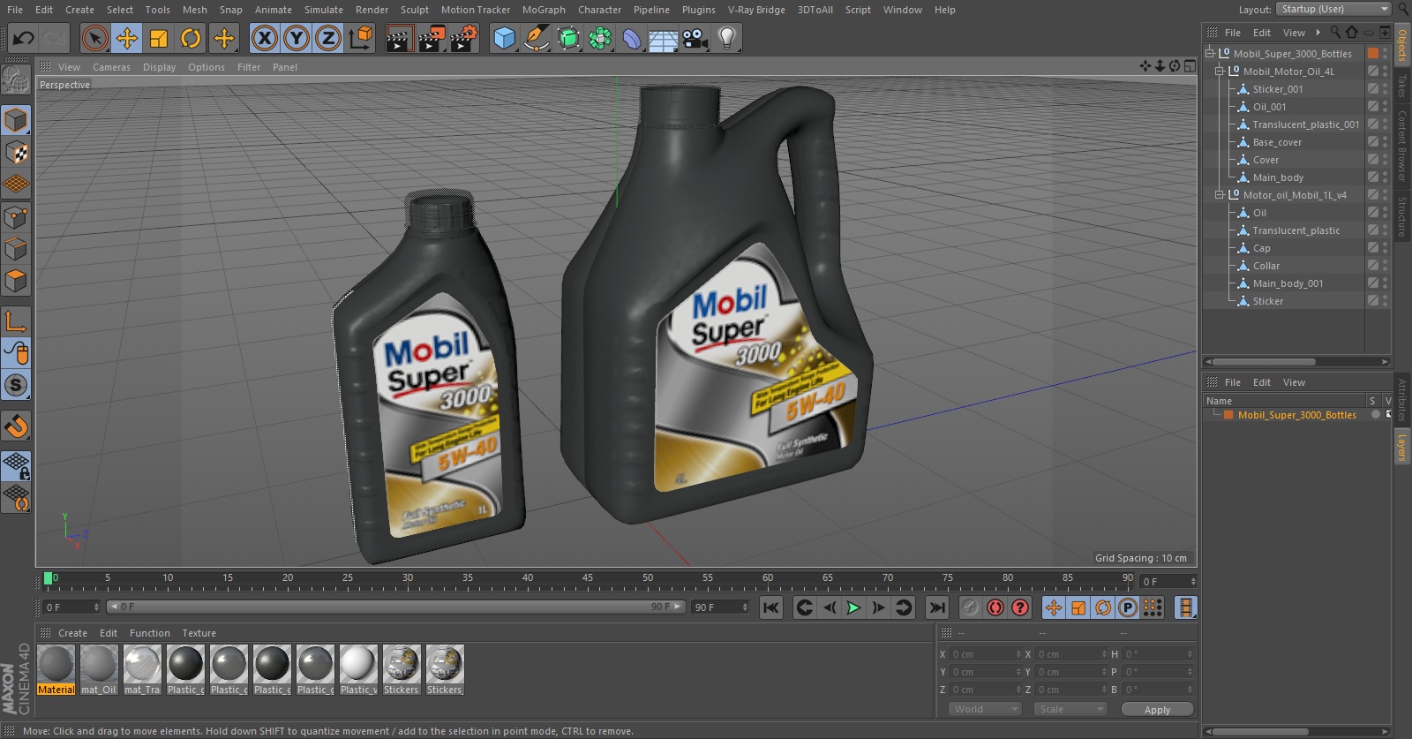Add a floor environment object

coord(664,38)
